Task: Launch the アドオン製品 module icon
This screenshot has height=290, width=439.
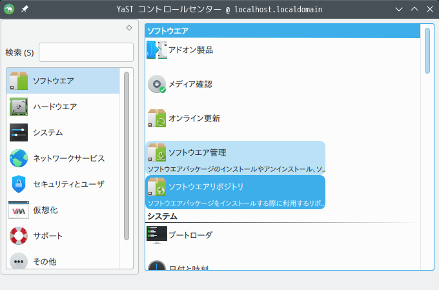Action: point(157,50)
